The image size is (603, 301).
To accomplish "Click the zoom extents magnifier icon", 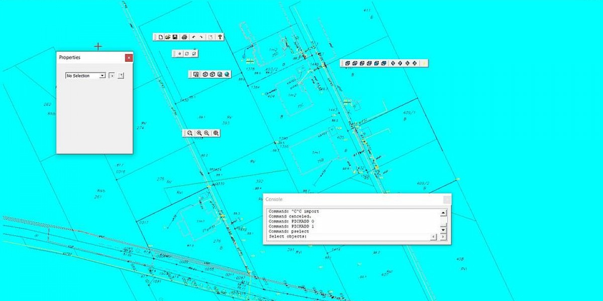I will point(216,133).
